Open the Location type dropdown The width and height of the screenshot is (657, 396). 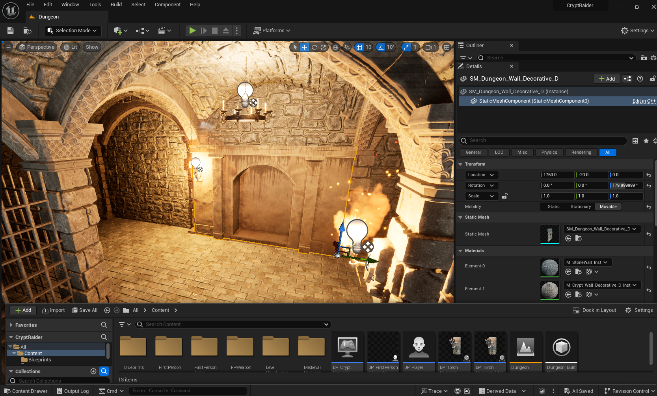(x=482, y=175)
